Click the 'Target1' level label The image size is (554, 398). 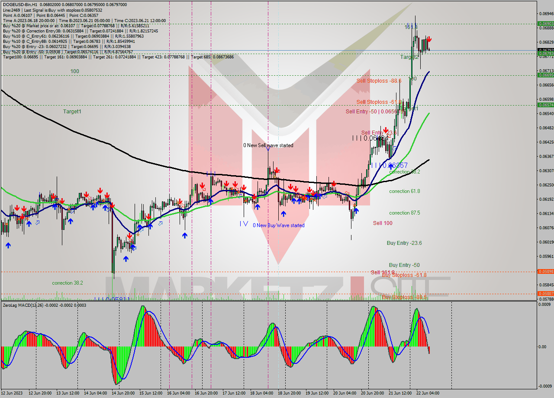(x=72, y=112)
